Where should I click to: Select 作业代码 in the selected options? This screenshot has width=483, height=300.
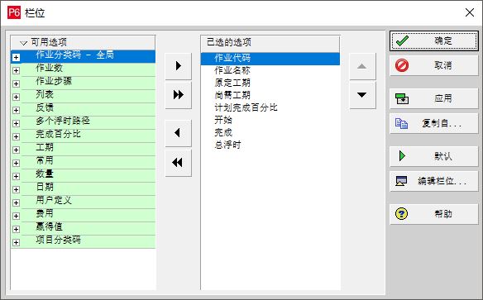[270, 59]
